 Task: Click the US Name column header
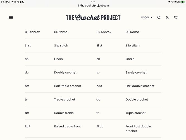point(132,32)
